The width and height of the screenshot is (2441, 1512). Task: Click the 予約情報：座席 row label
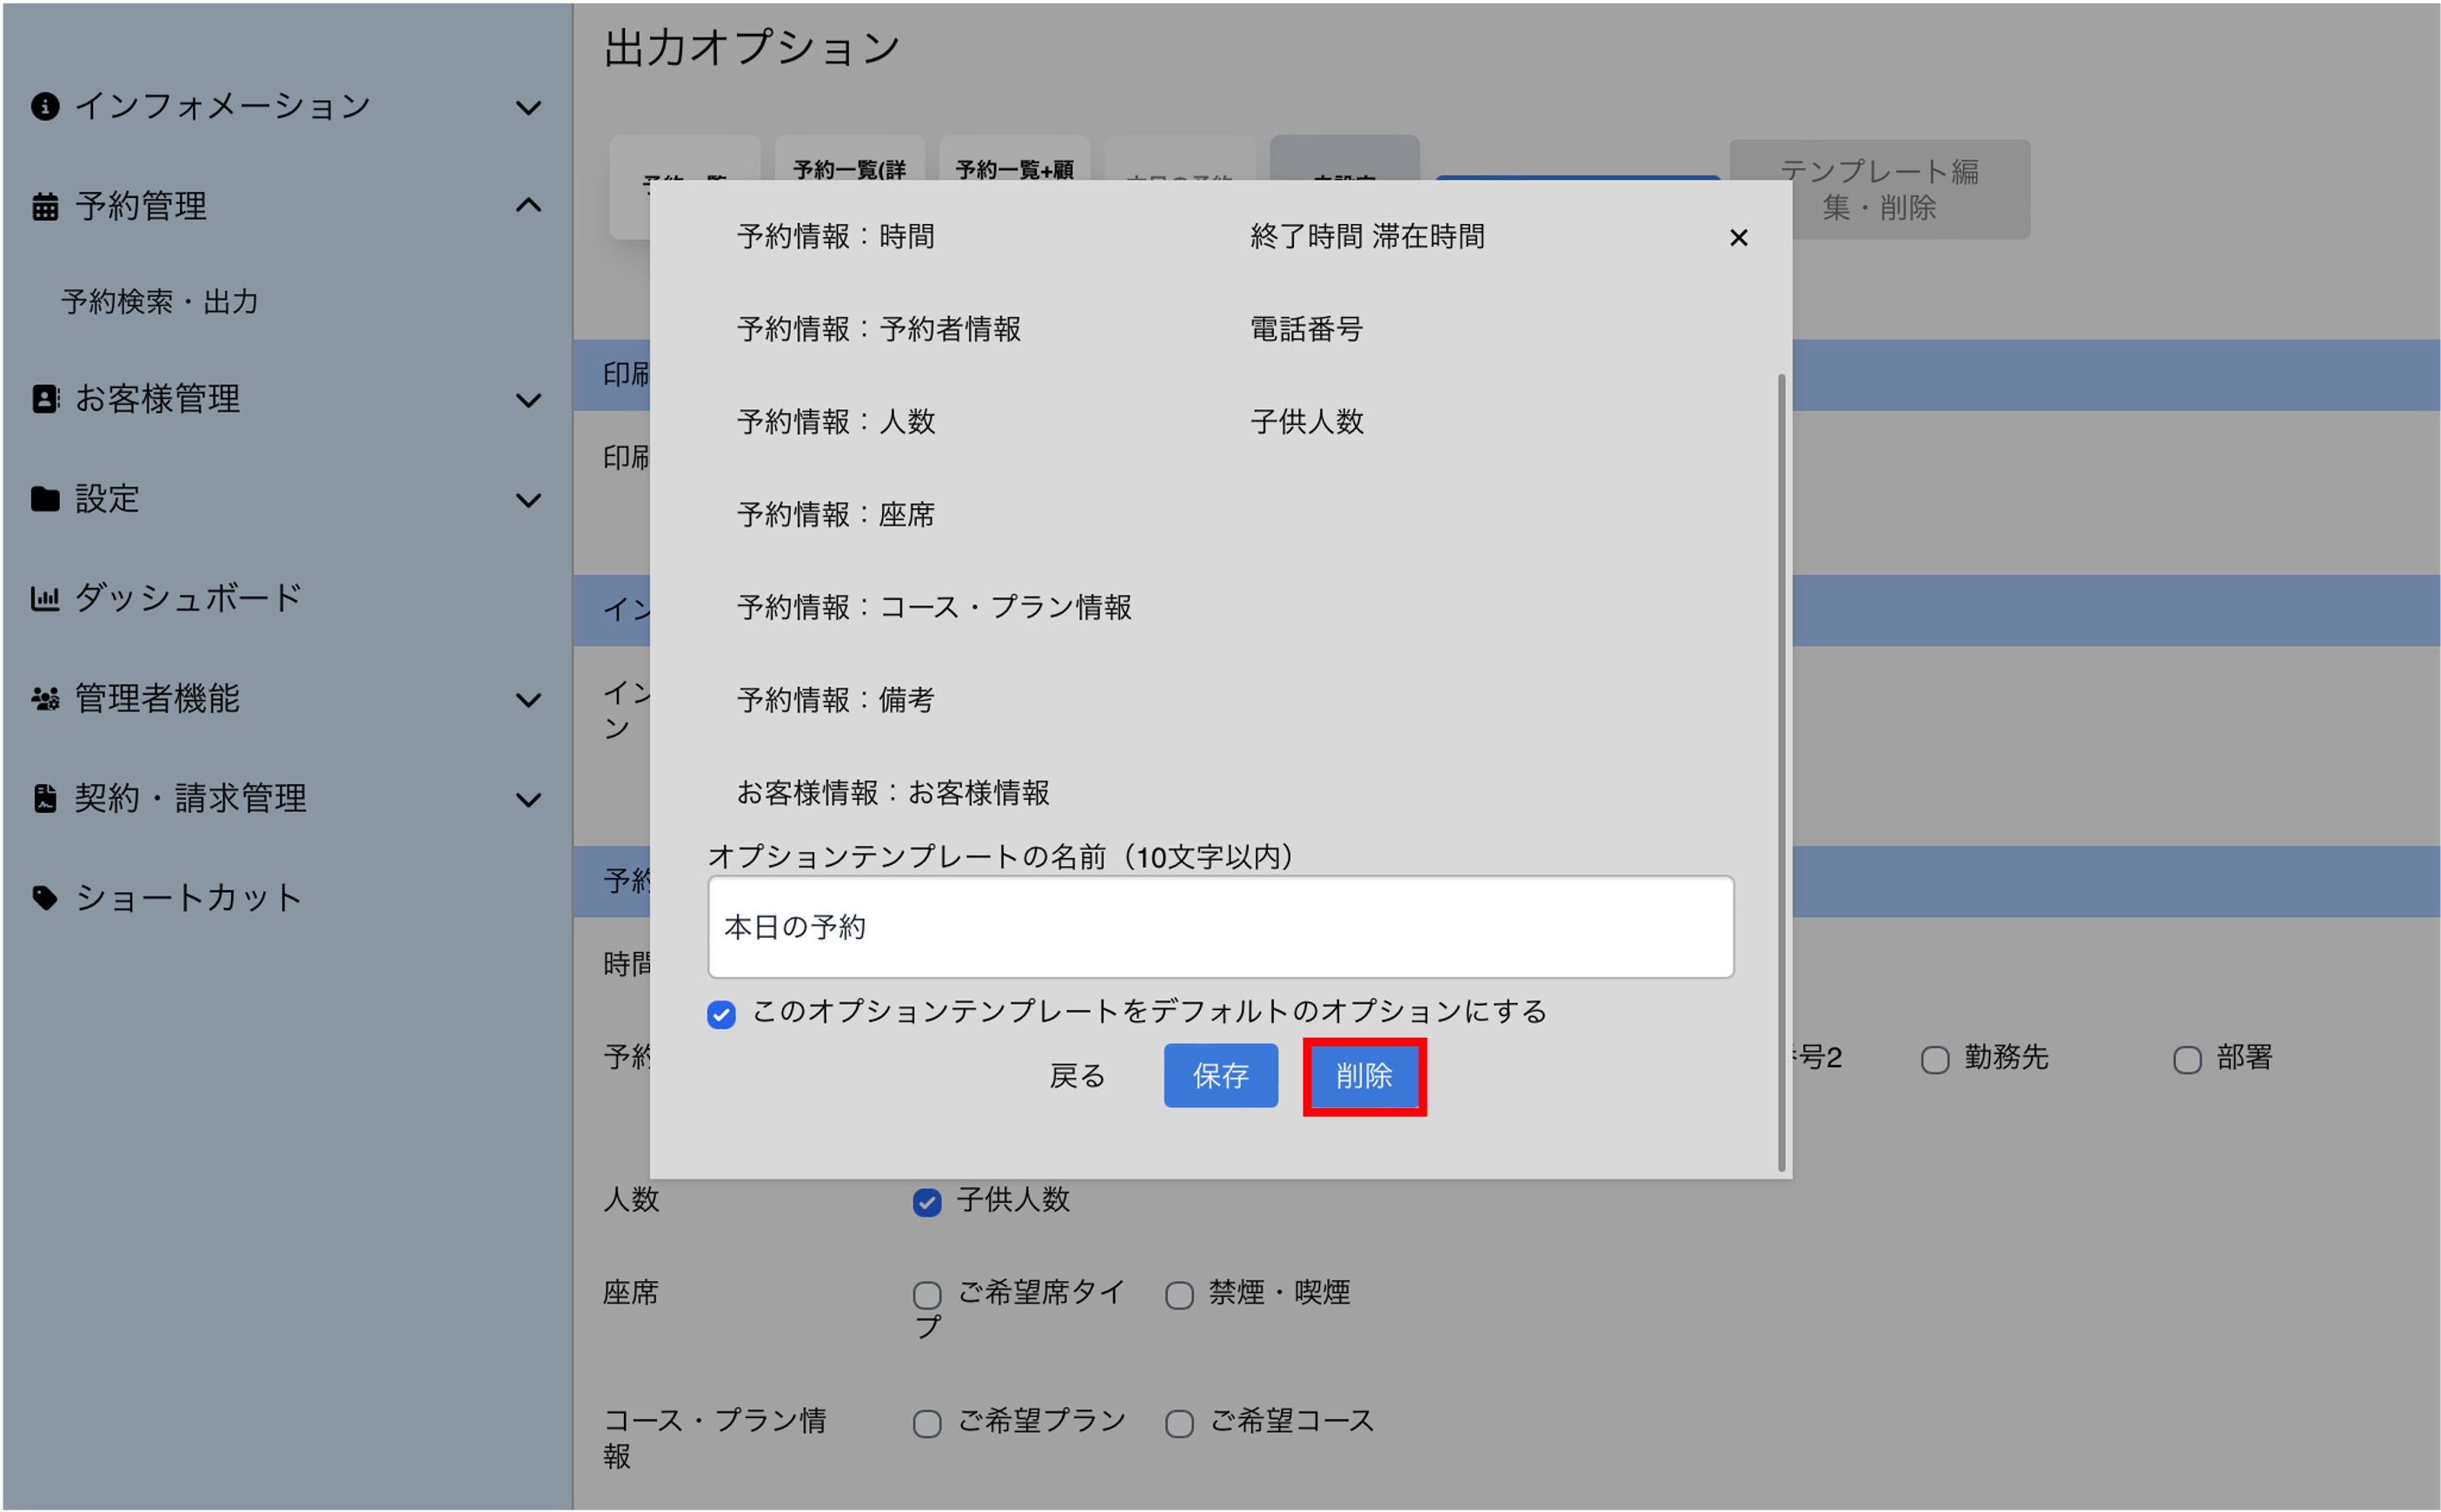(835, 515)
